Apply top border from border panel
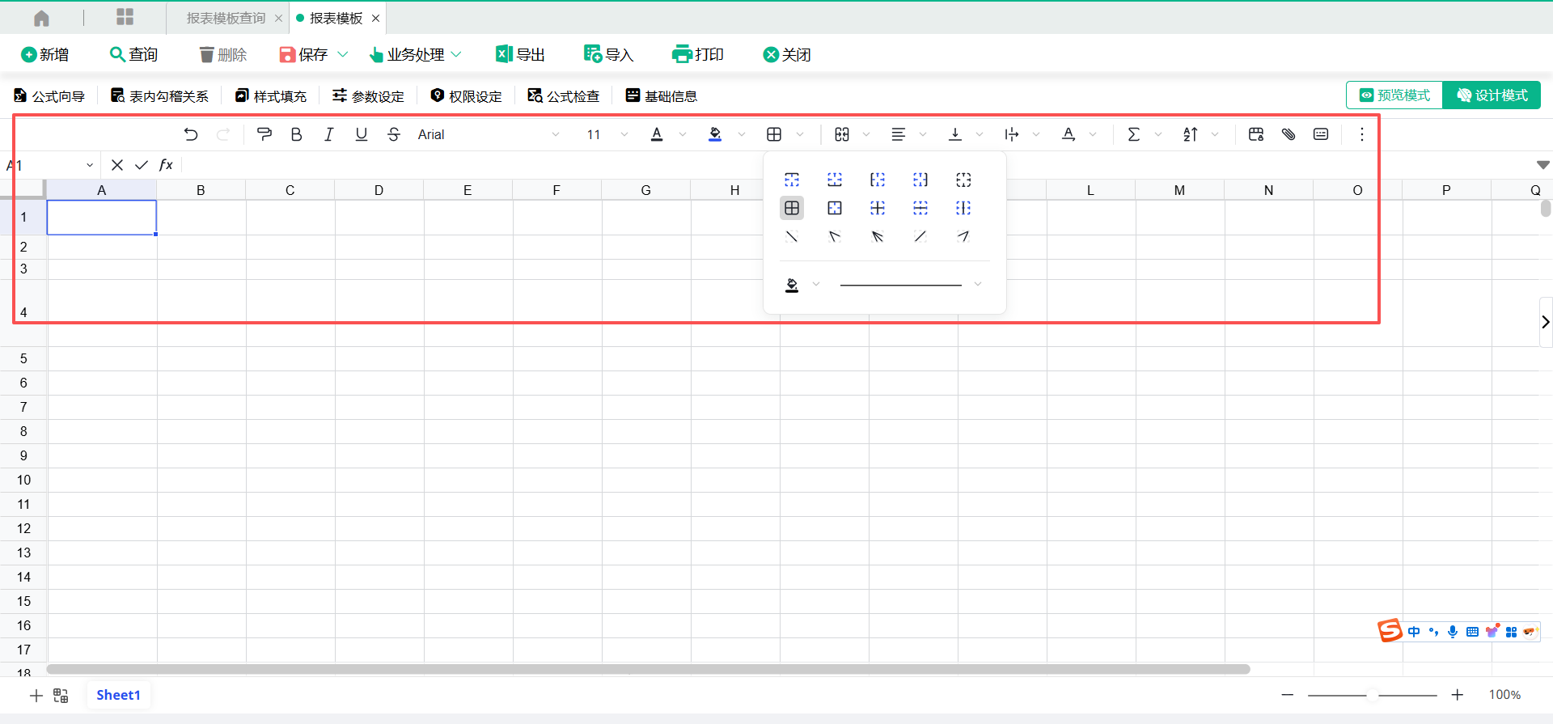The height and width of the screenshot is (724, 1553). [792, 180]
